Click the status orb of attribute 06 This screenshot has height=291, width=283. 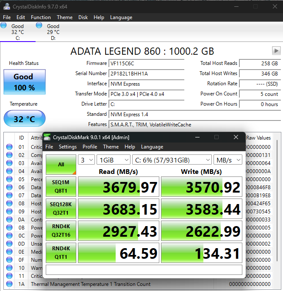(9, 187)
